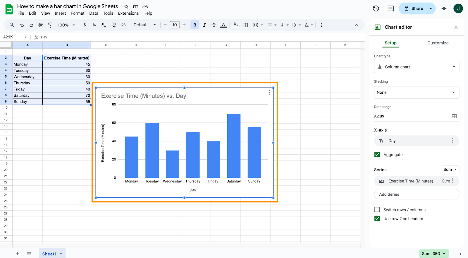Open the Sum: 350 summary dropdown
This screenshot has width=468, height=258.
pos(434,254)
